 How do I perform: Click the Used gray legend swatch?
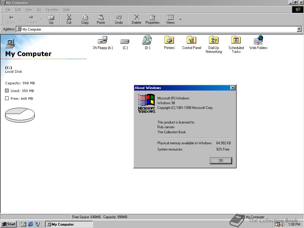(x=7, y=91)
